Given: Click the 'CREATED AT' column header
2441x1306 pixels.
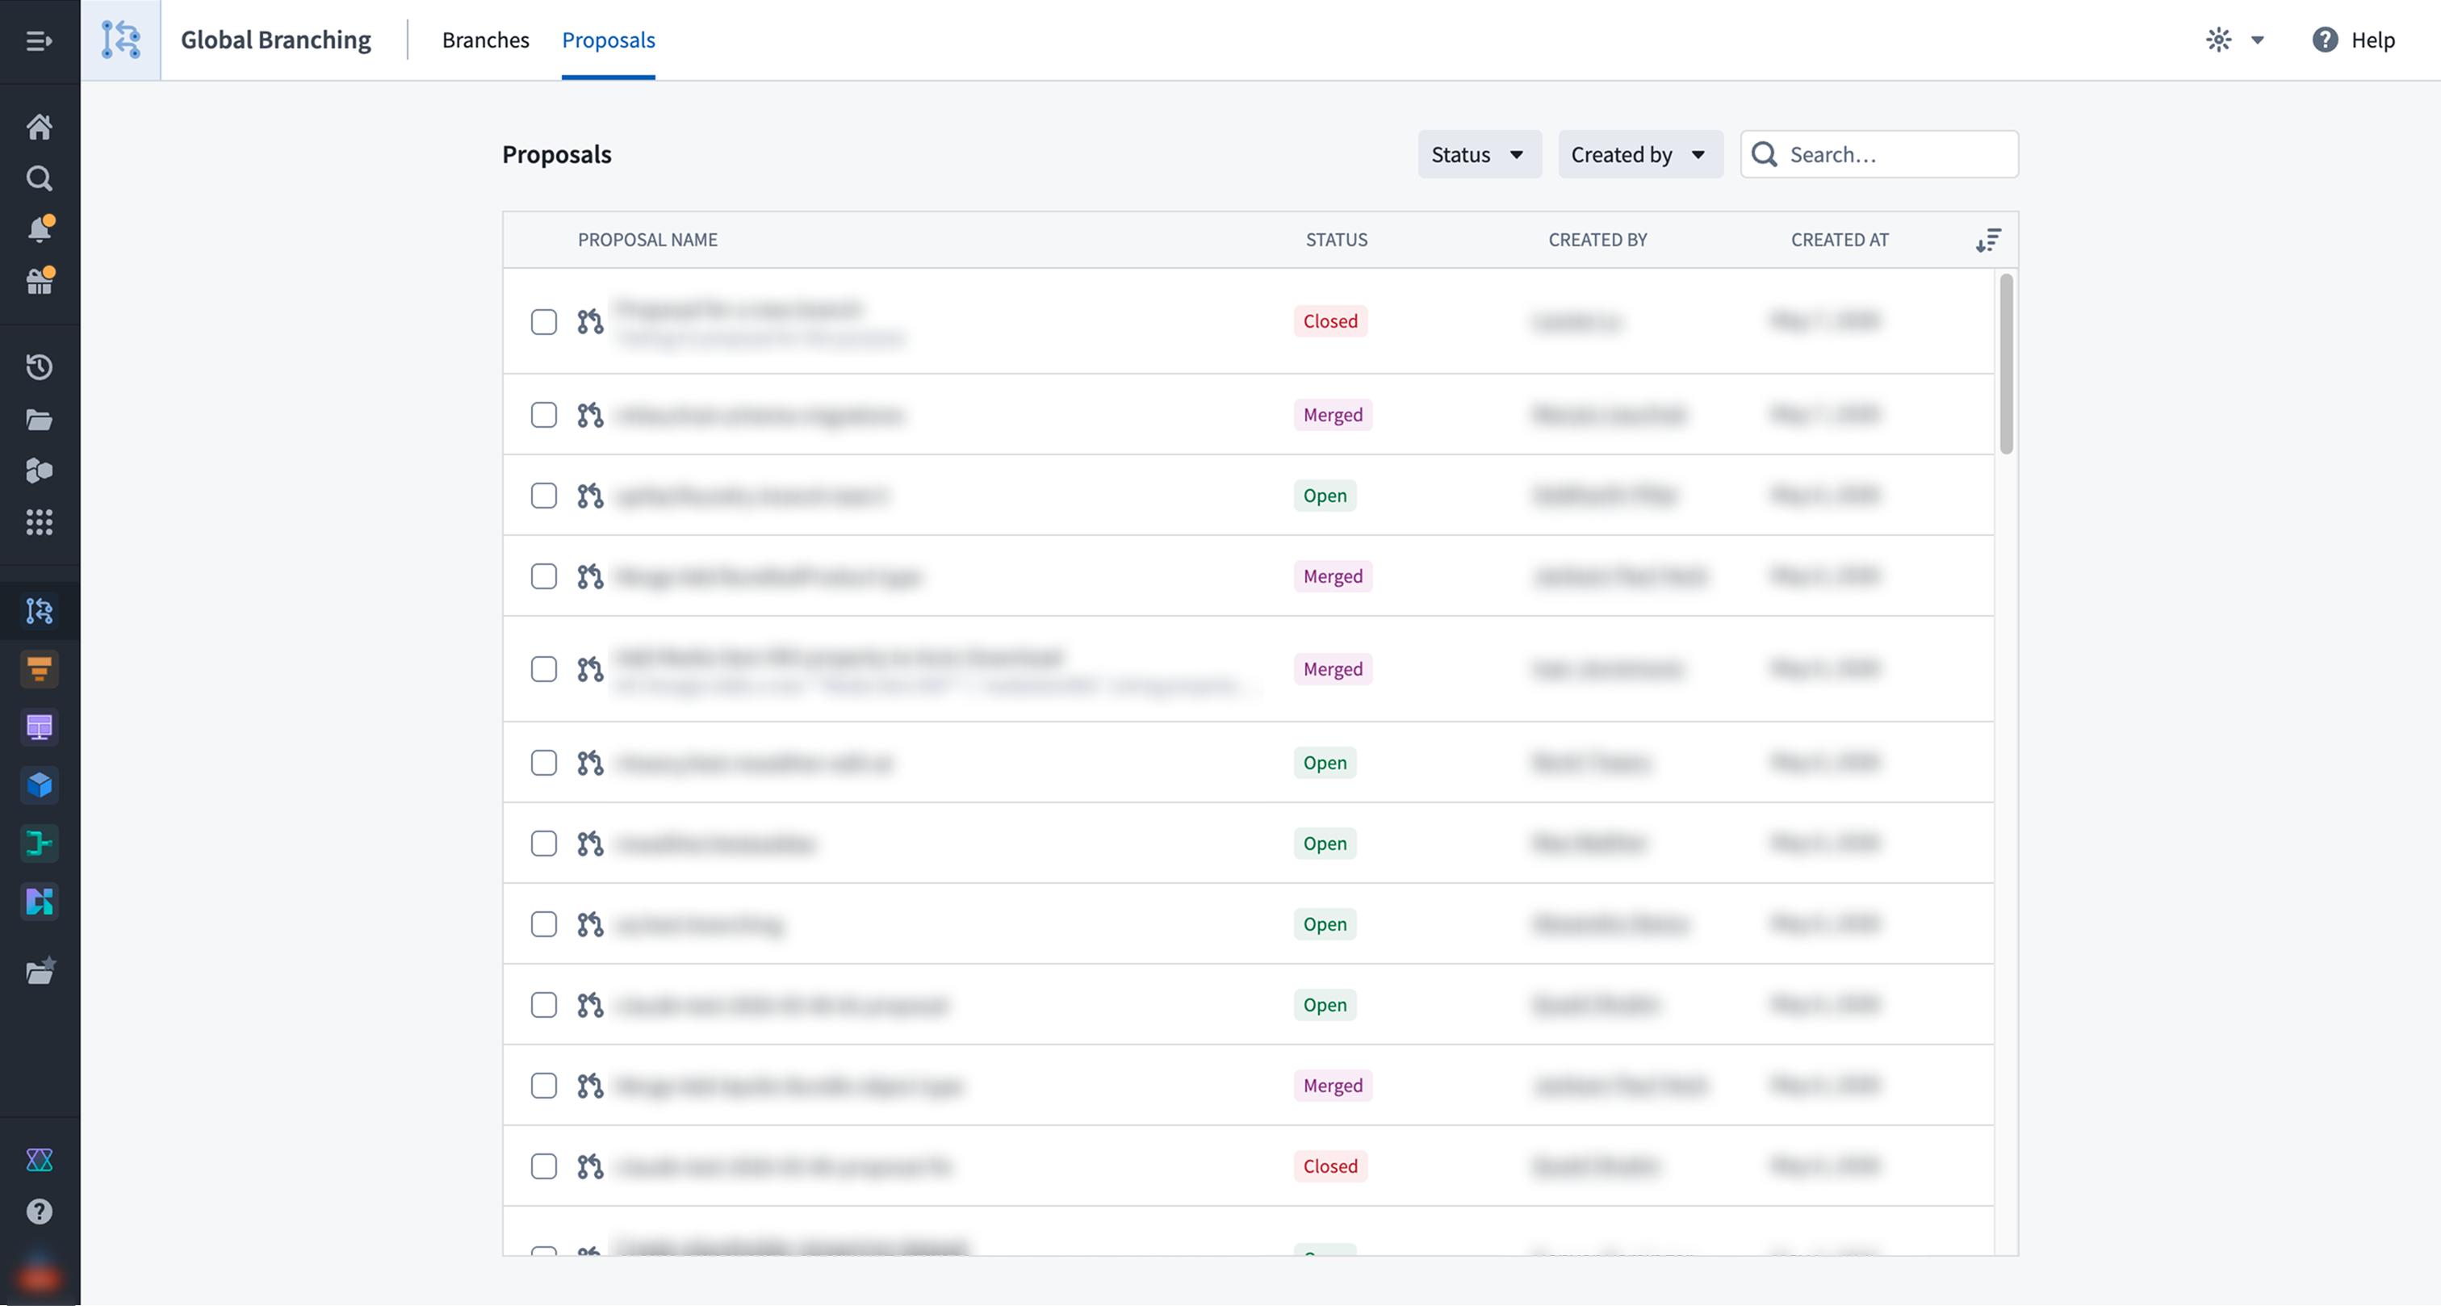Looking at the screenshot, I should point(1840,240).
